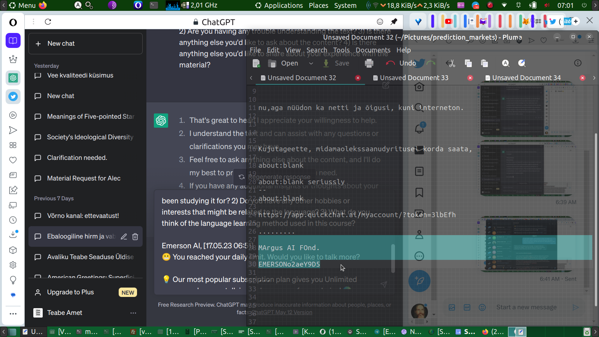Open the Player icon in Opera's sidebar
Image resolution: width=599 pixels, height=337 pixels.
pyautogui.click(x=13, y=115)
